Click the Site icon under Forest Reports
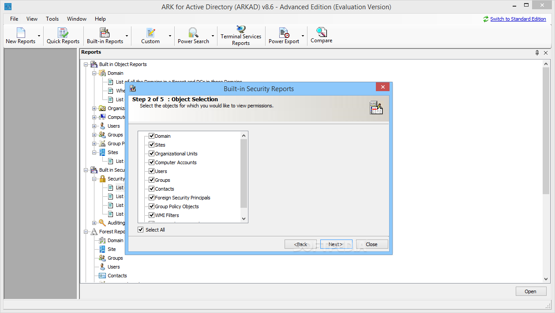Image resolution: width=555 pixels, height=313 pixels. 102,249
